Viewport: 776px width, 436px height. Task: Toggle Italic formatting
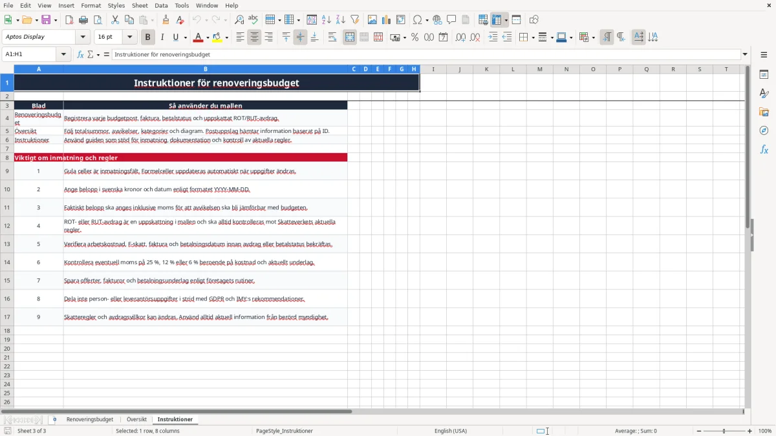click(162, 37)
